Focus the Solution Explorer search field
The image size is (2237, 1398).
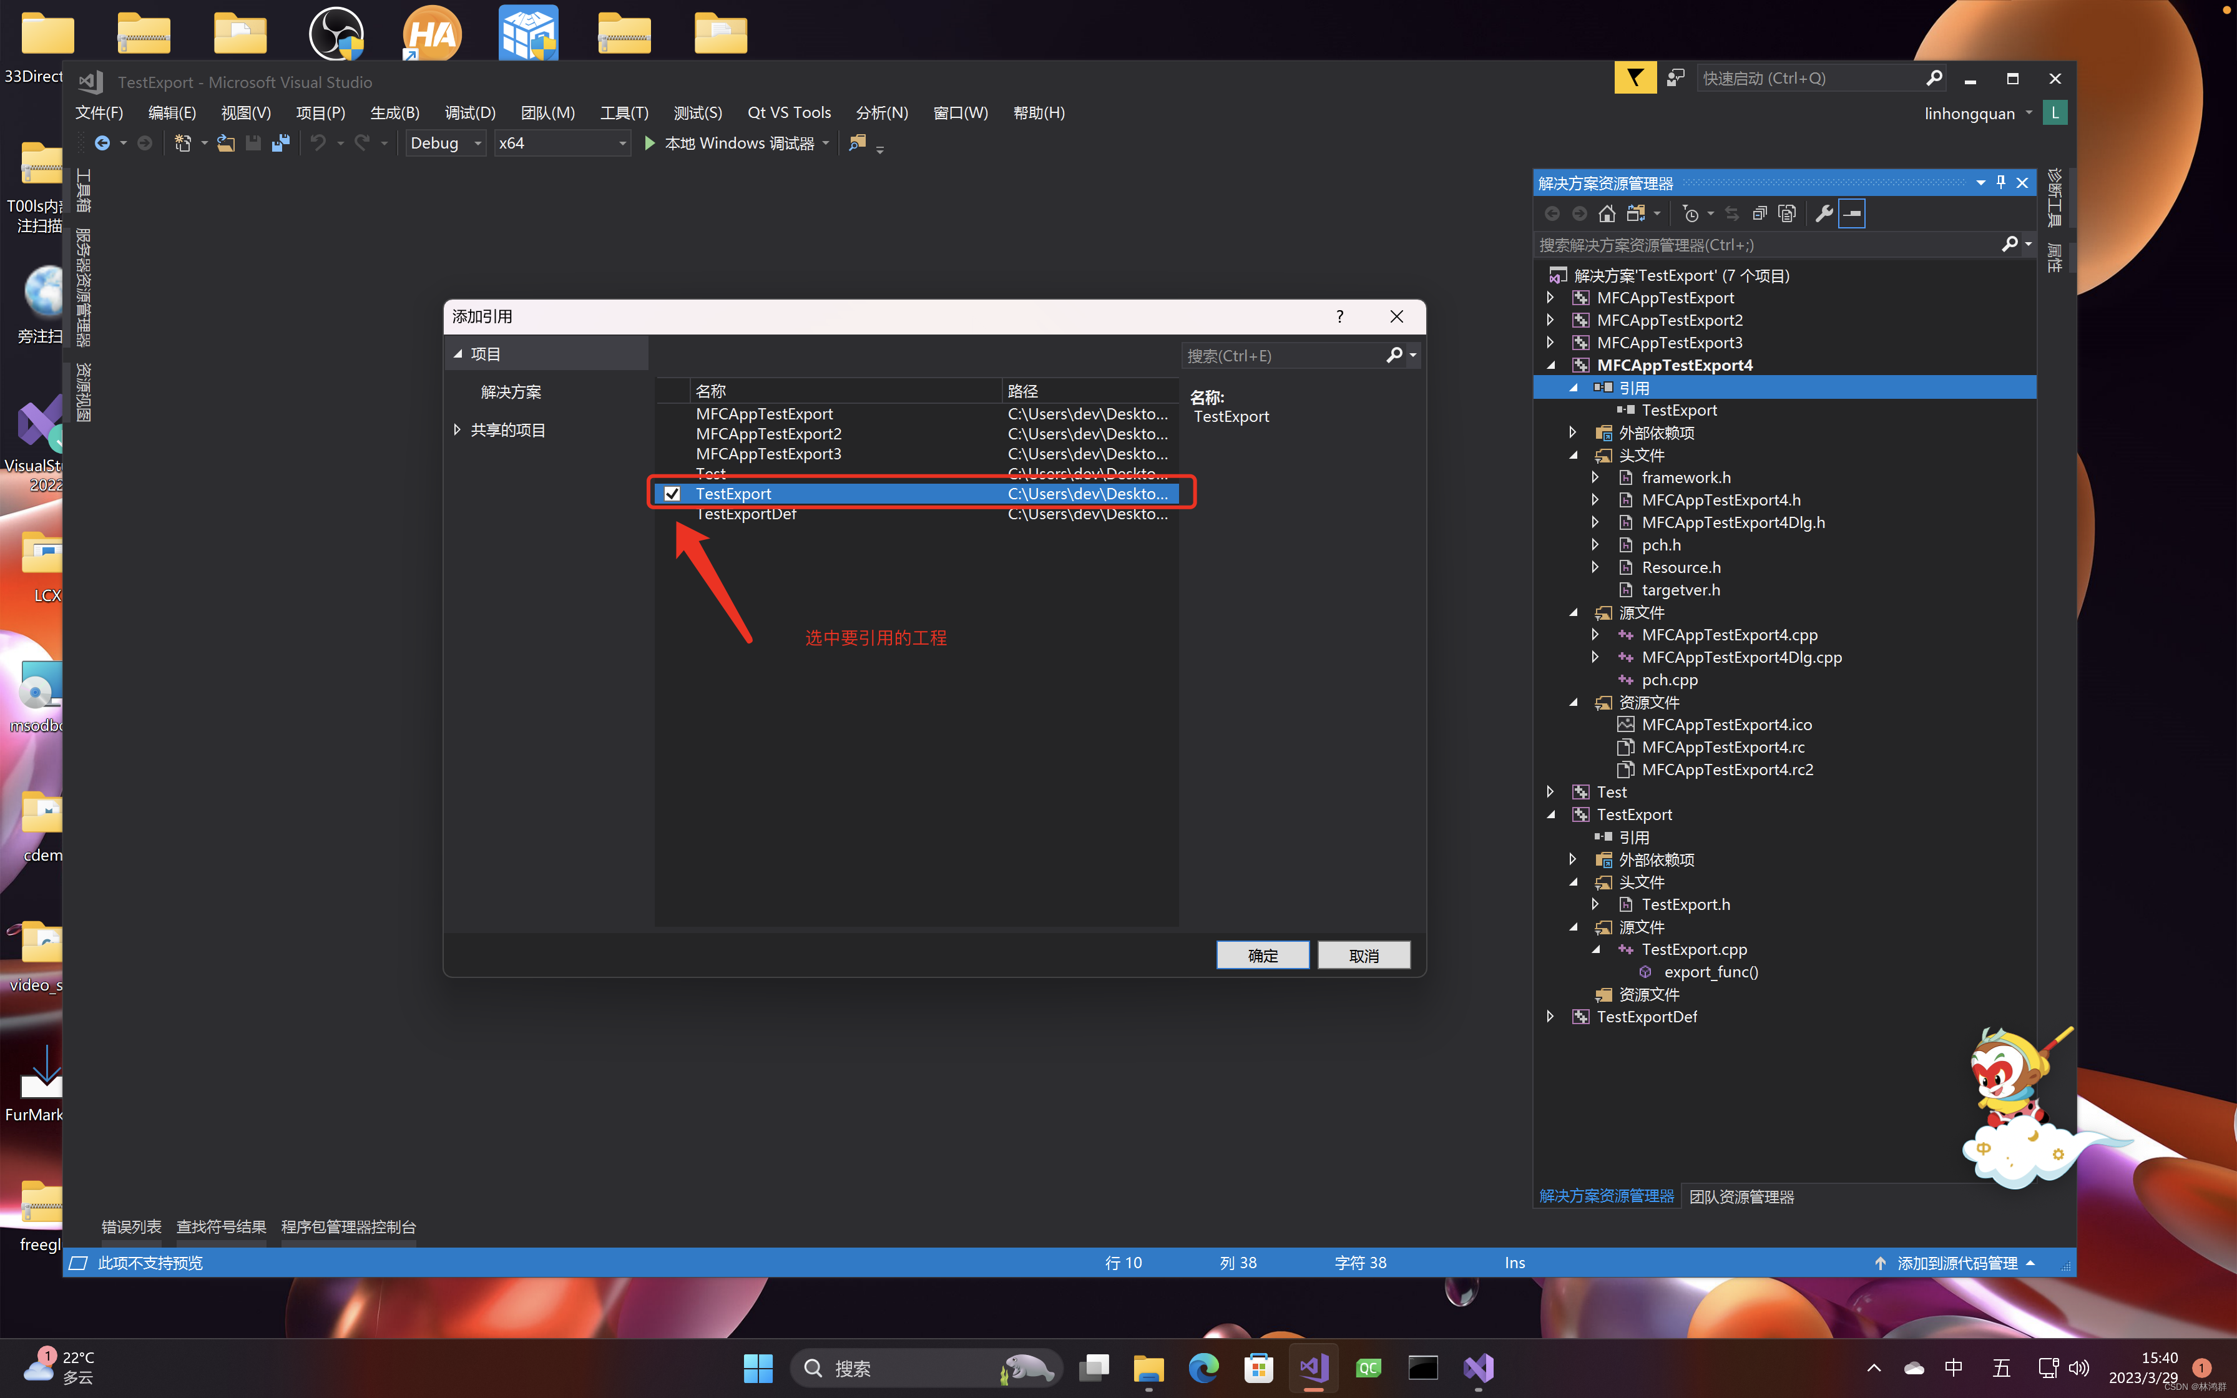(1766, 244)
